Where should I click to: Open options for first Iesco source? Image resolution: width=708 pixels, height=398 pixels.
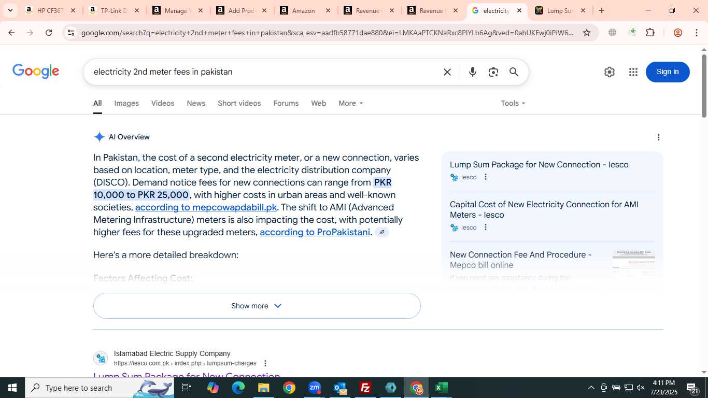(x=486, y=177)
